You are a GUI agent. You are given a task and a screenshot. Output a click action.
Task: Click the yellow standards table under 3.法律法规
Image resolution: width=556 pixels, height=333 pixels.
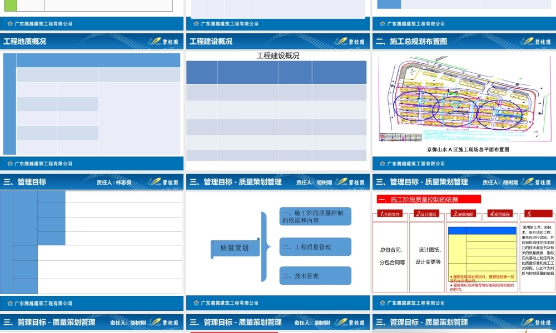tap(482, 254)
